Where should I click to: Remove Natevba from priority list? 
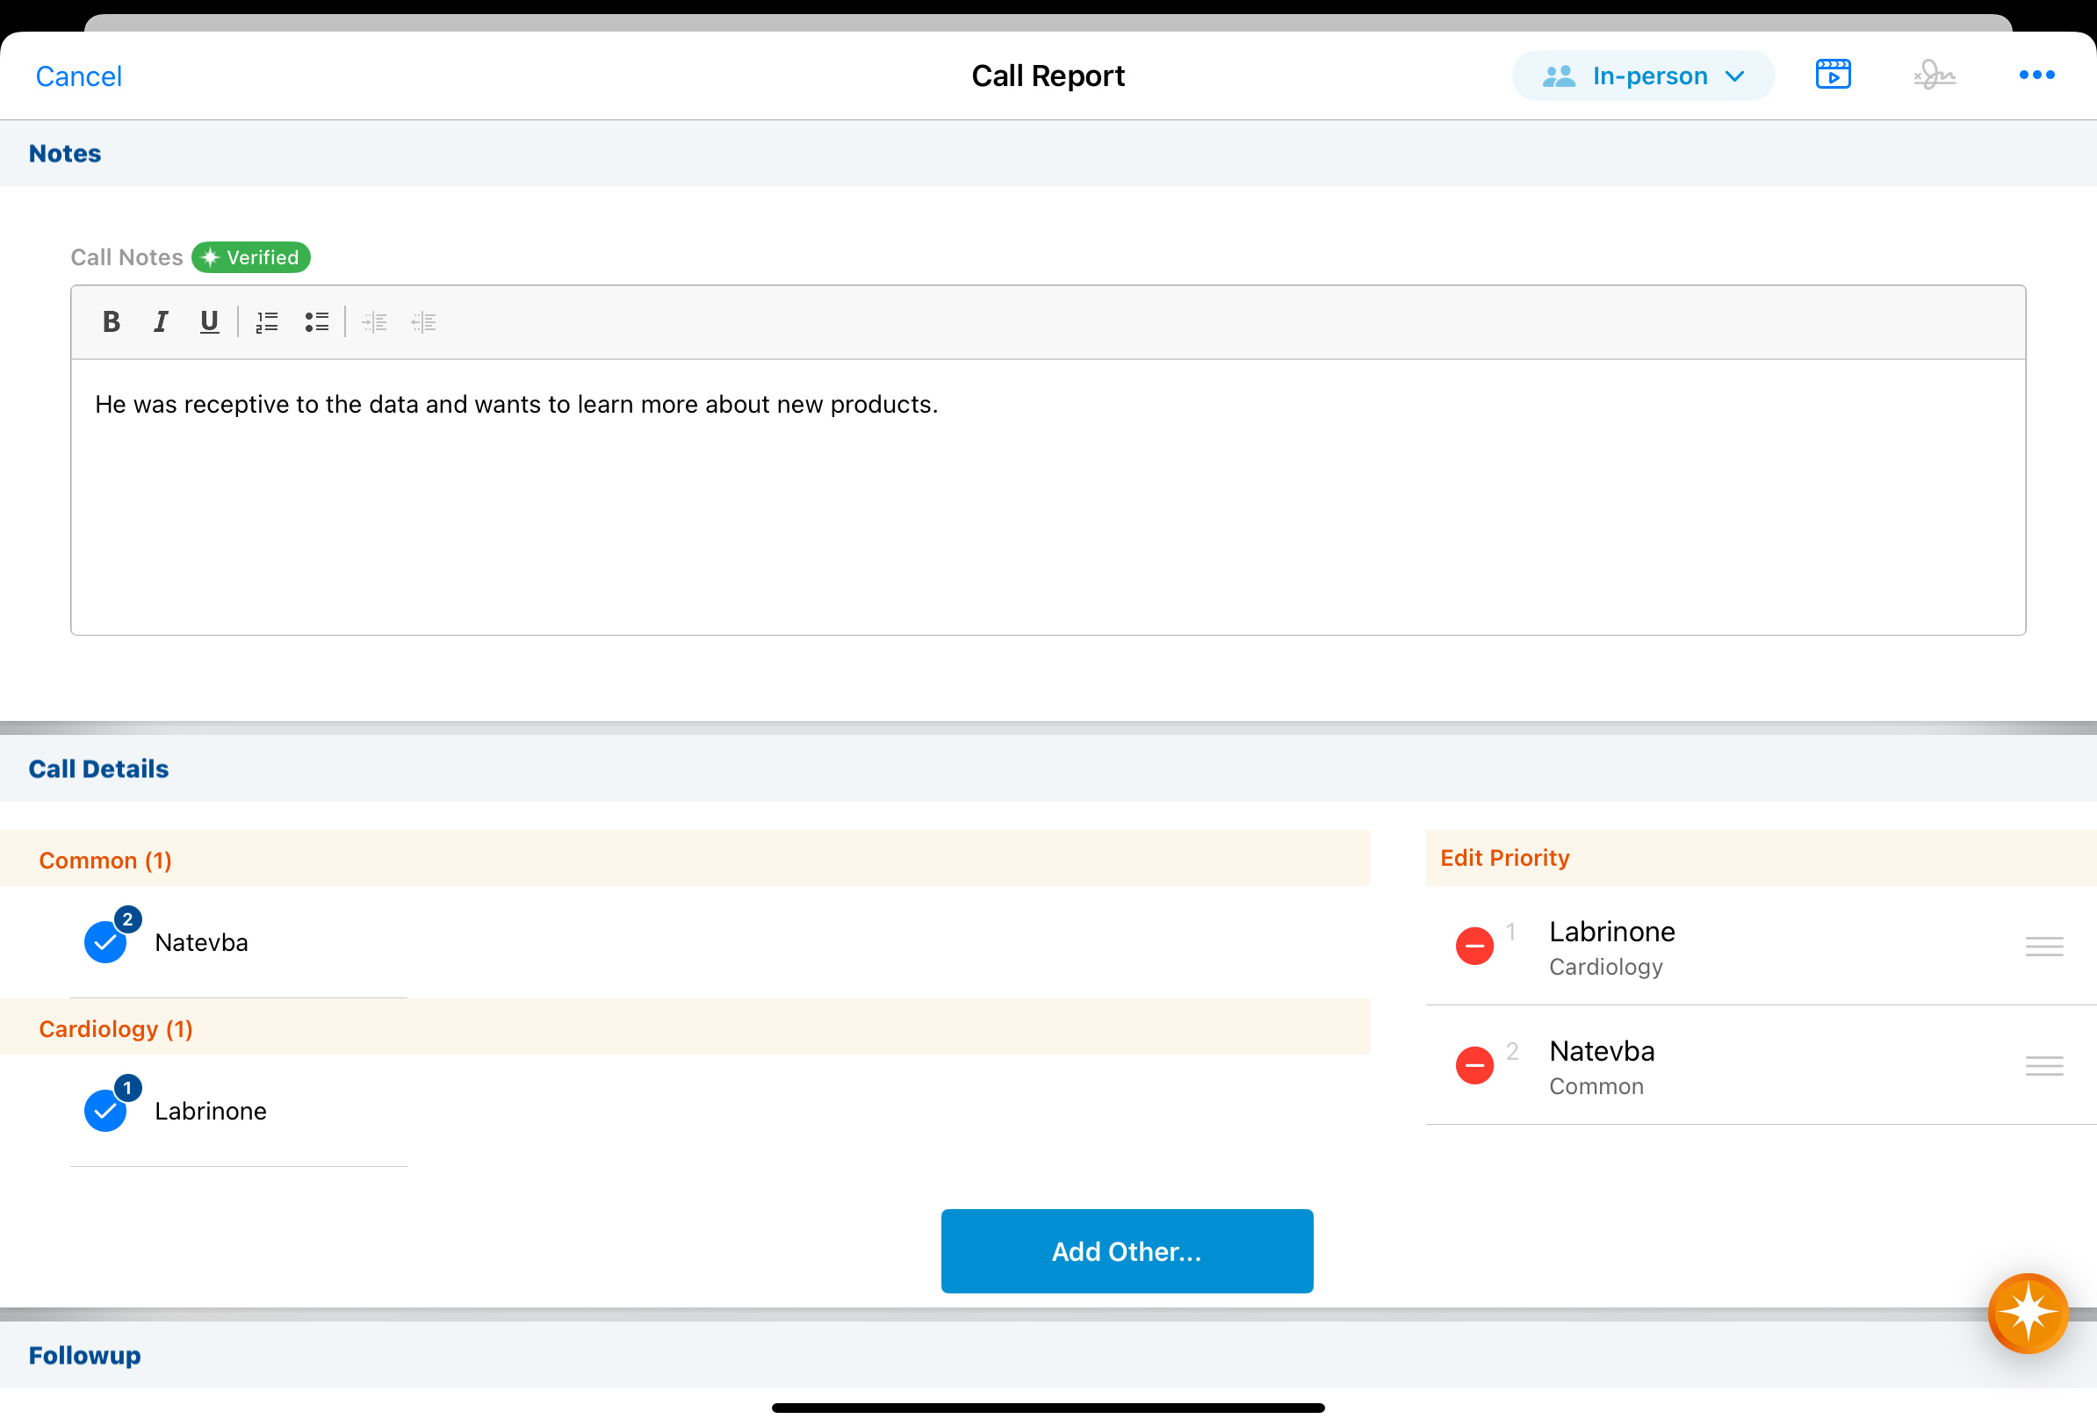(x=1474, y=1066)
